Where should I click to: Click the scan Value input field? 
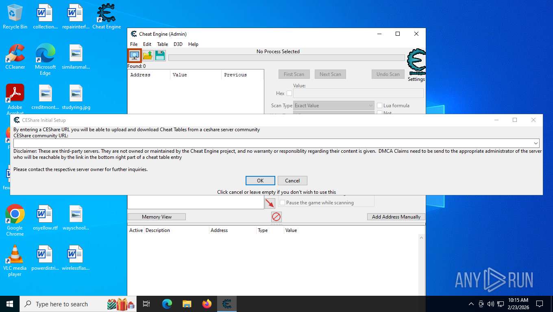point(358,93)
